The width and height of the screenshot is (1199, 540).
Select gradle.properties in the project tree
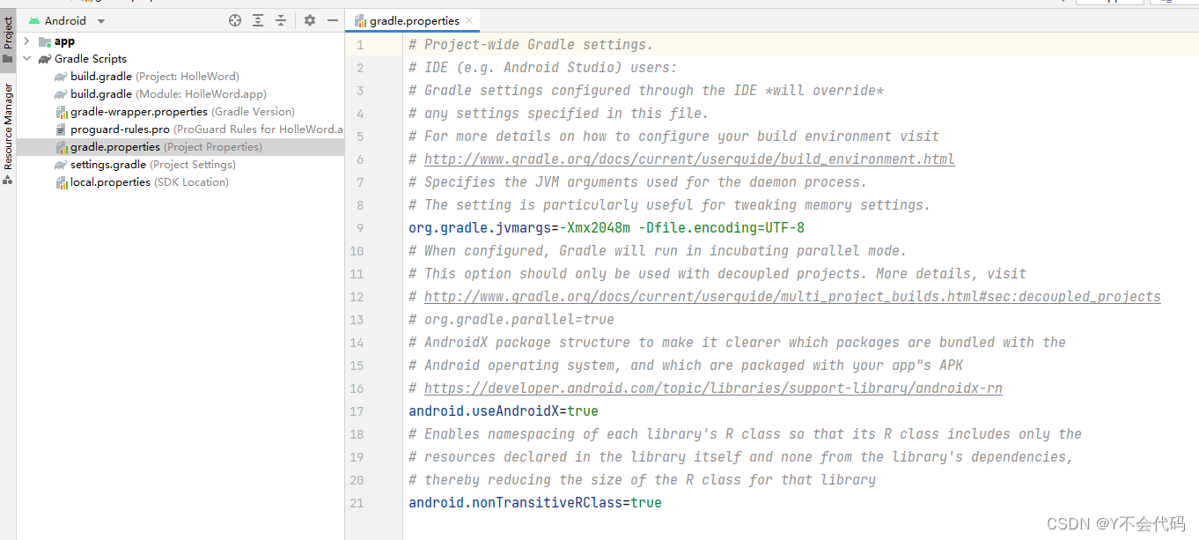[166, 147]
